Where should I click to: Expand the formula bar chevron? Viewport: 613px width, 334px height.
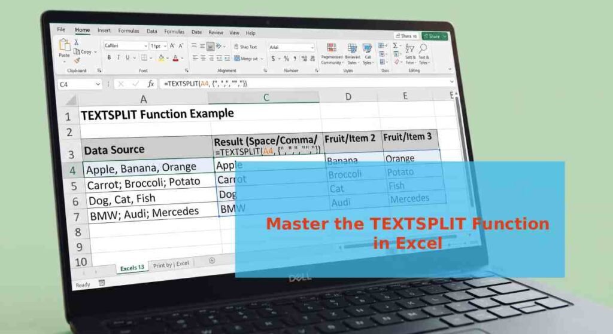(x=452, y=81)
